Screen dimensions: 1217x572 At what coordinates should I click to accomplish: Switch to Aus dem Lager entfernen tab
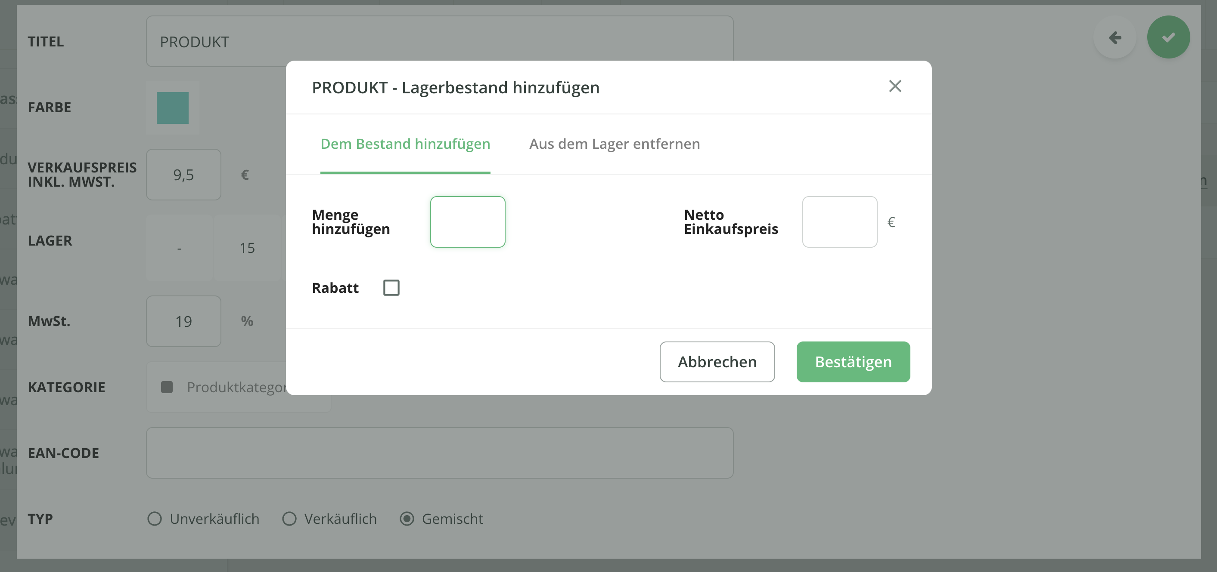click(614, 144)
